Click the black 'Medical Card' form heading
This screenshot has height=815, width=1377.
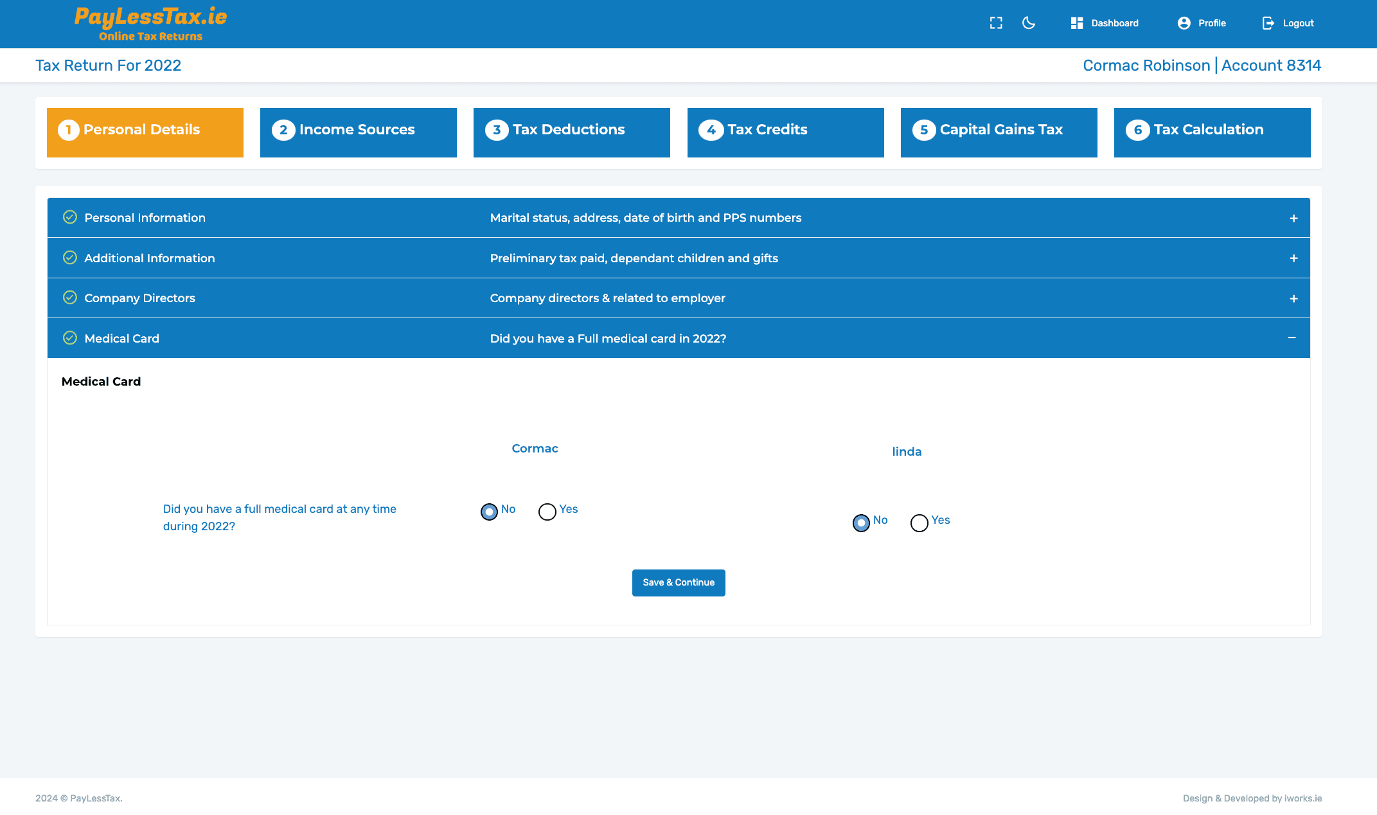tap(101, 382)
